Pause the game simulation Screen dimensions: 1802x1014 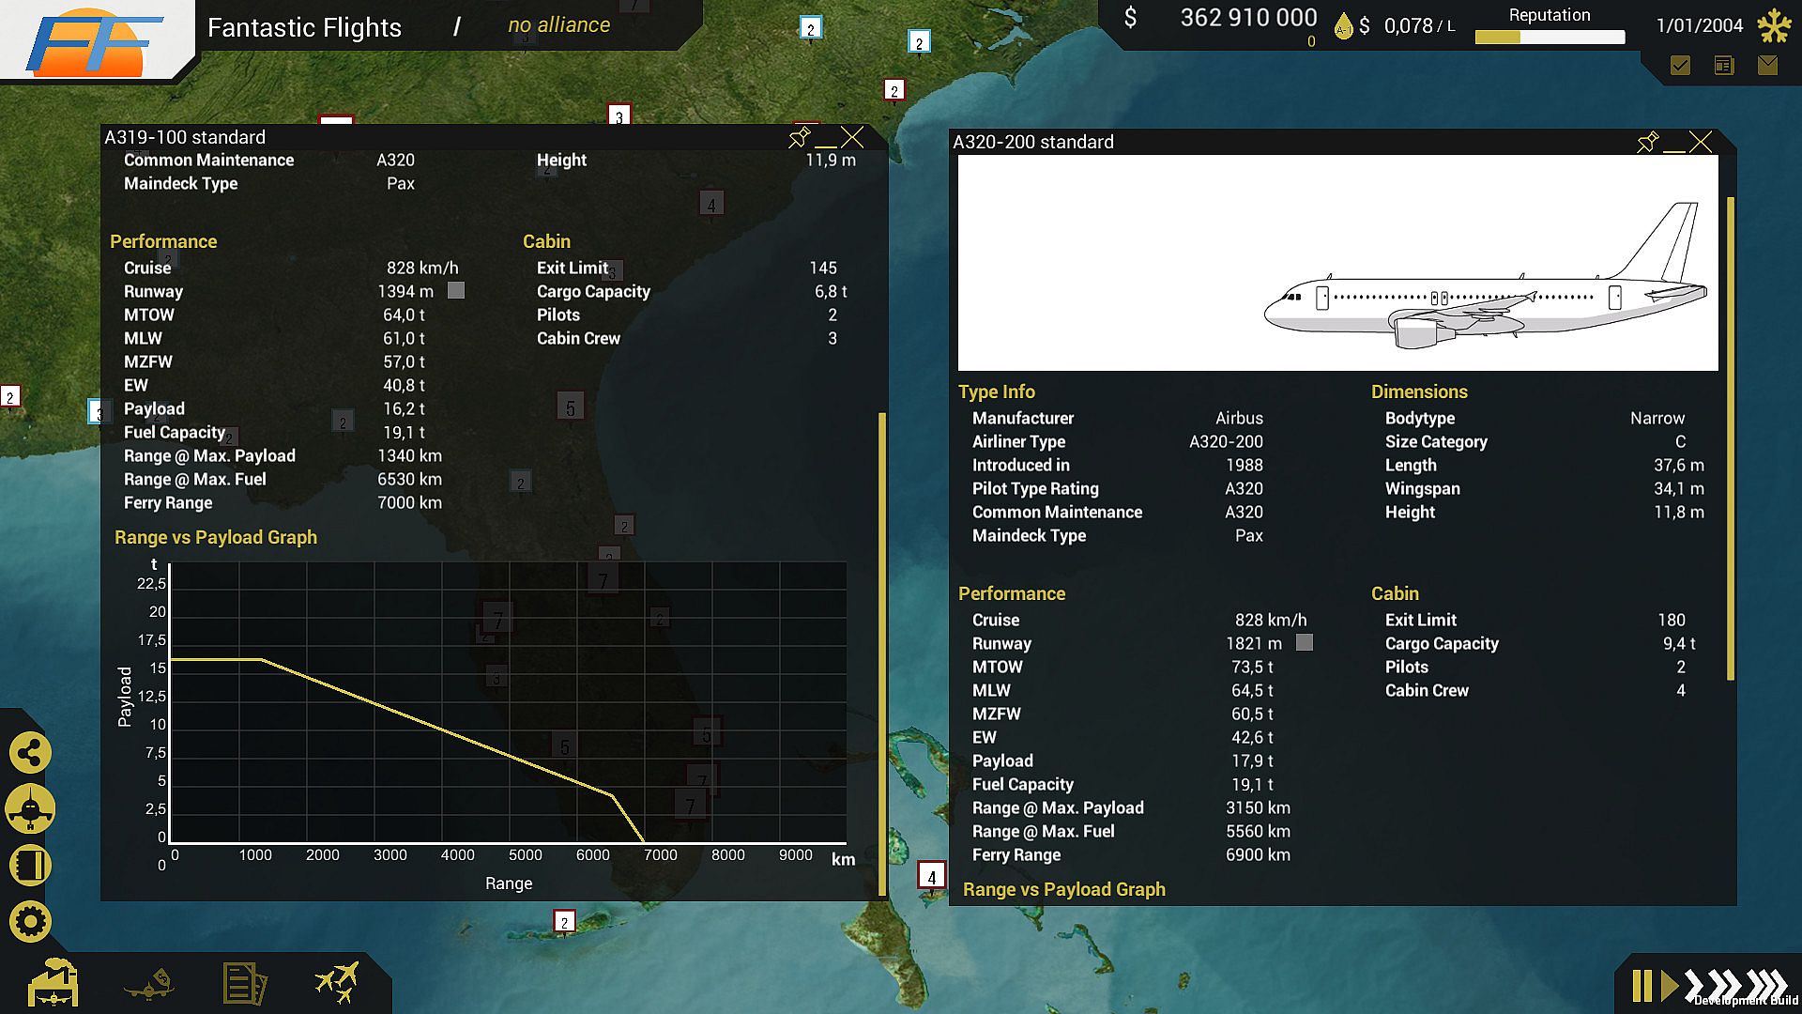[x=1642, y=986]
